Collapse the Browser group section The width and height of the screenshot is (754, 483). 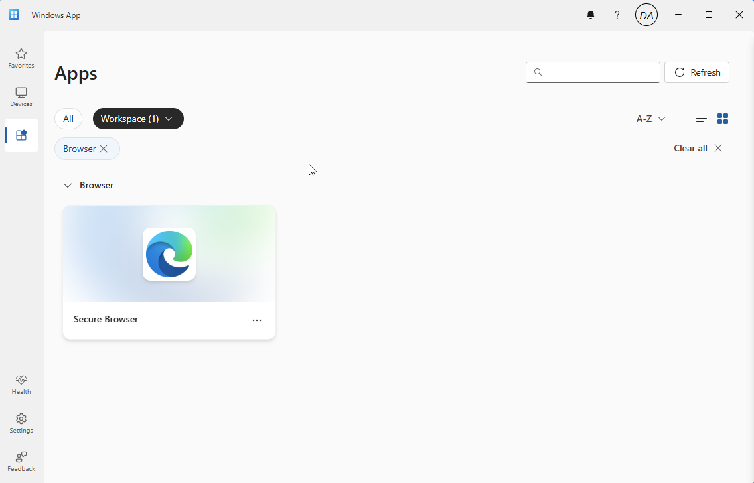[67, 186]
